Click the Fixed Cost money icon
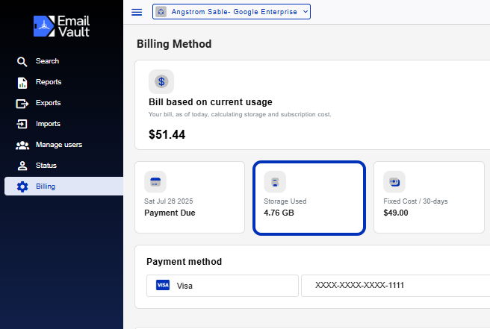The image size is (490, 329). [394, 182]
